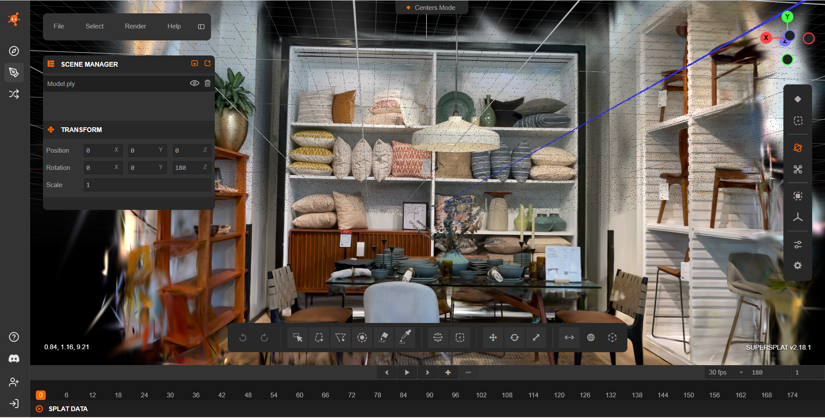Image resolution: width=825 pixels, height=418 pixels.
Task: Toggle visibility of Model.ply
Action: pos(195,83)
